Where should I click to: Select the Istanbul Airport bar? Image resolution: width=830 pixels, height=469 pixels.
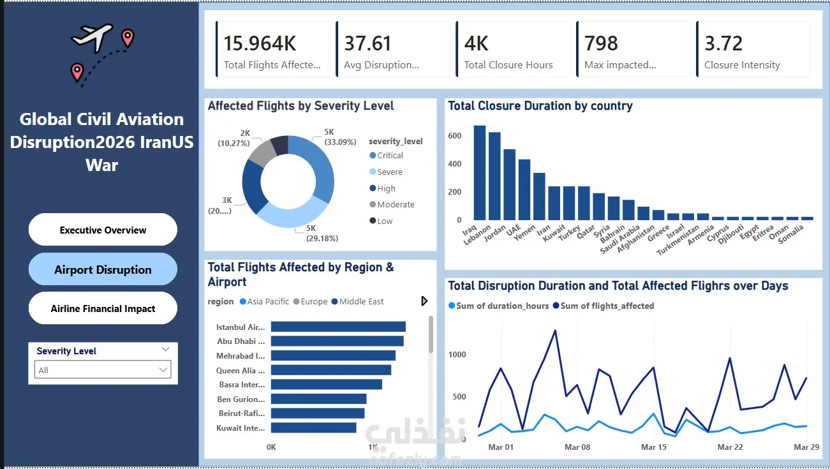coord(338,327)
